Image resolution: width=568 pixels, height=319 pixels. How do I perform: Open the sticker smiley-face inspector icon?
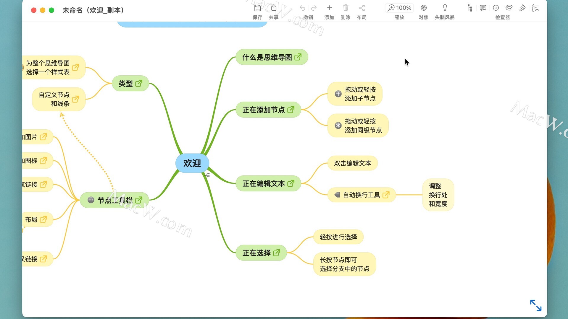coord(496,8)
